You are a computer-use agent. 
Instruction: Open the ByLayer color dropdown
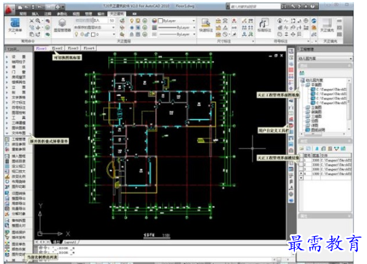[177, 21]
